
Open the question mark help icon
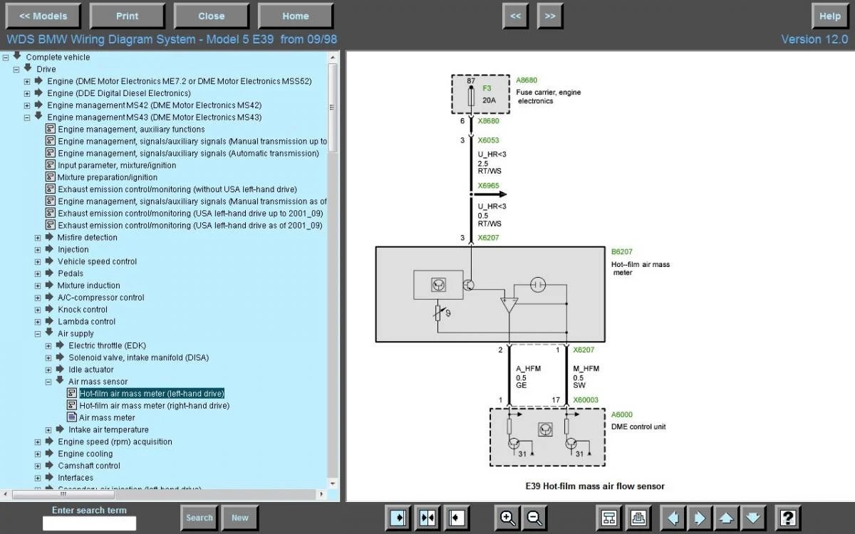coord(787,518)
